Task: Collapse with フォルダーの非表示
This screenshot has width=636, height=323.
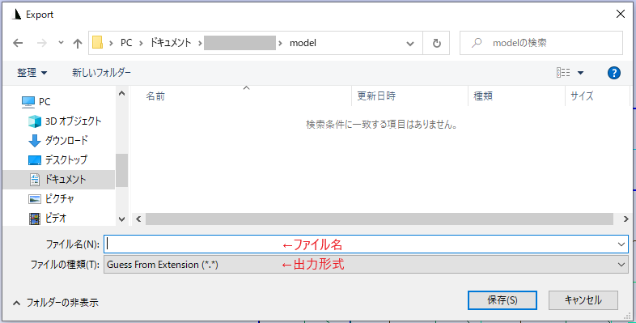Action: point(56,303)
